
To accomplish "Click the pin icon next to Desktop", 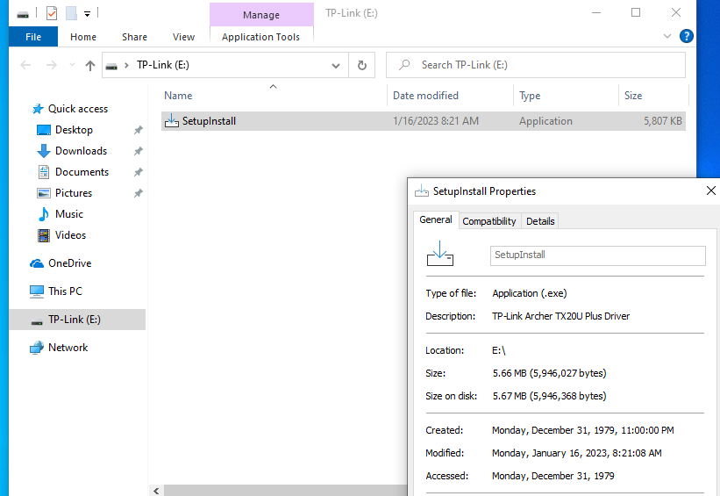I will [x=139, y=130].
